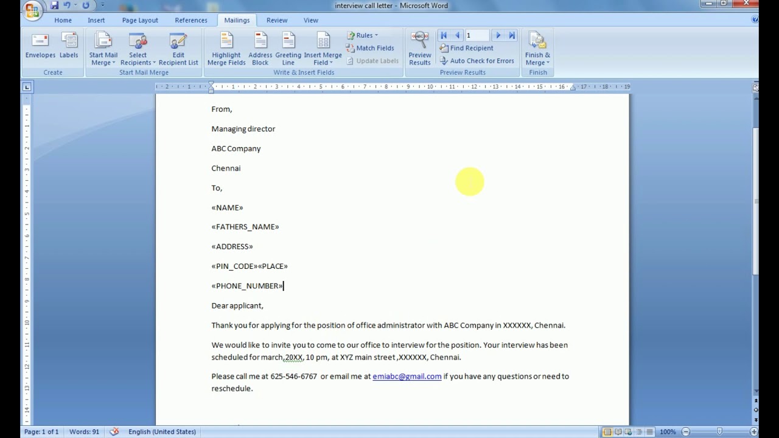Click the Redo icon in Quick Access toolbar
The width and height of the screenshot is (779, 438).
86,5
